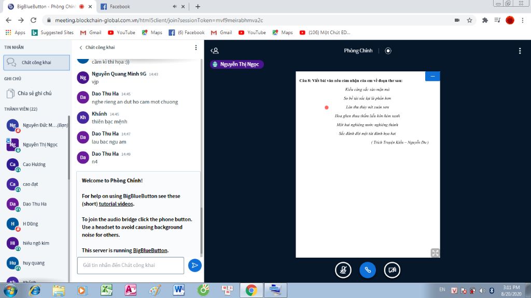Open Windows Start button
Image resolution: width=531 pixels, height=298 pixels.
pyautogui.click(x=10, y=290)
